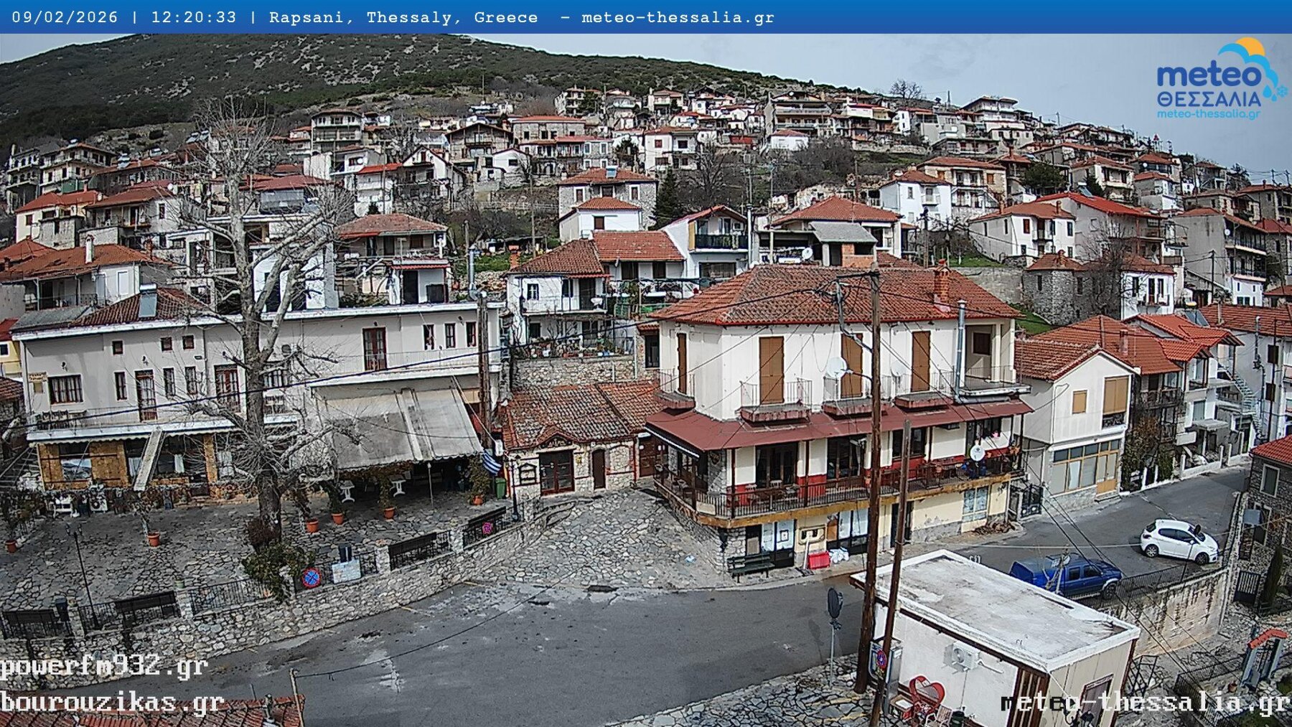Open the powerfm932.gr watermark link
The width and height of the screenshot is (1292, 727).
(104, 667)
